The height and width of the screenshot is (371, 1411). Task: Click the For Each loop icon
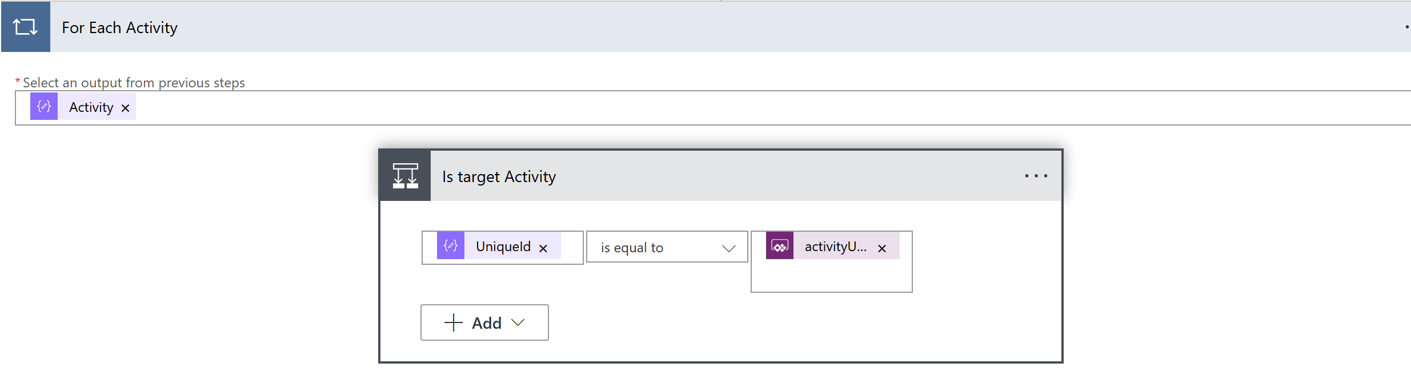25,27
